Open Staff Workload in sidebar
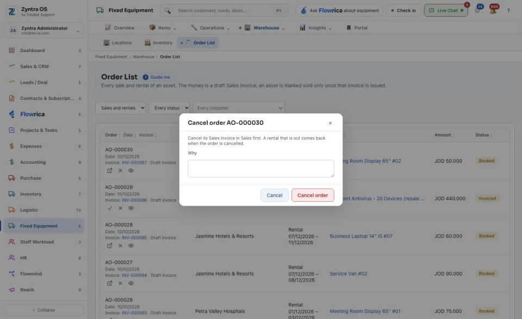The width and height of the screenshot is (522, 319). 44,242
